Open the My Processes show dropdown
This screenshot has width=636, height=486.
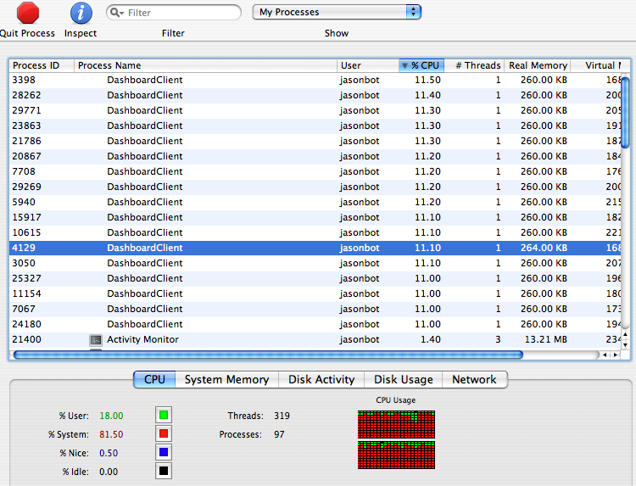coord(337,12)
